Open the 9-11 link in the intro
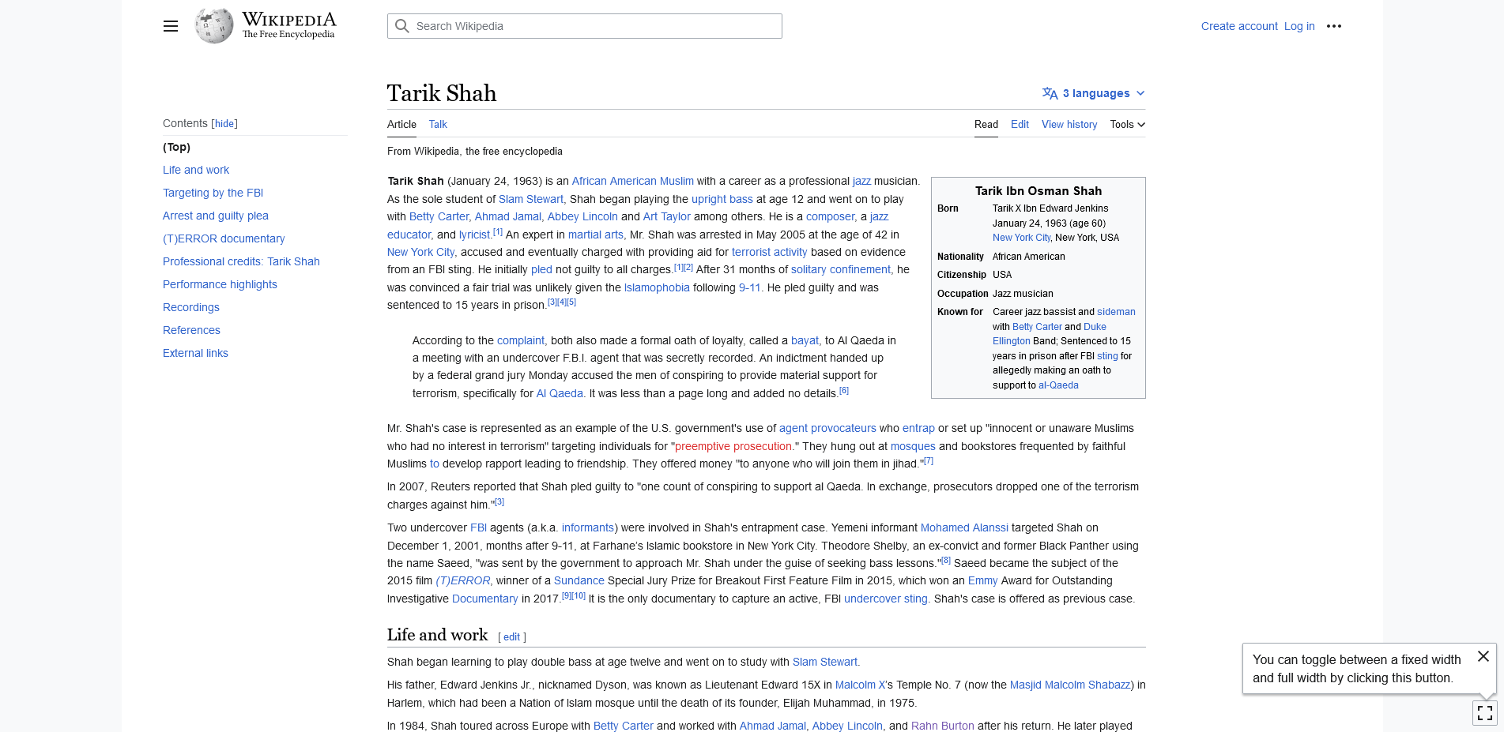The width and height of the screenshot is (1504, 732). (750, 287)
